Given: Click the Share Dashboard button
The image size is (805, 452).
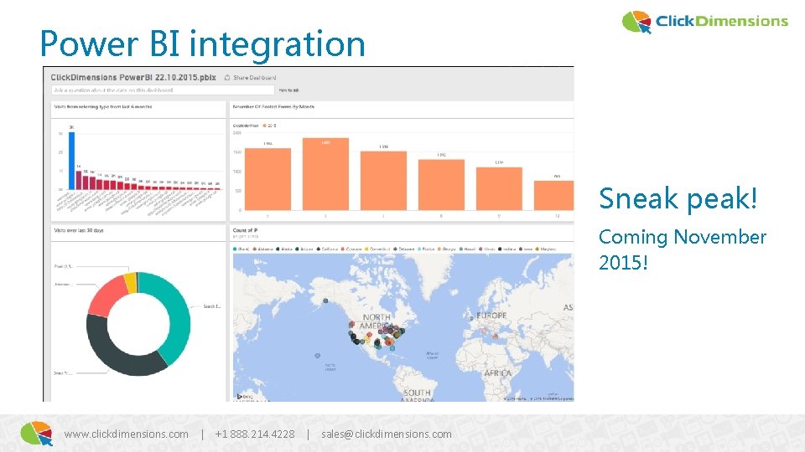Looking at the screenshot, I should point(251,78).
